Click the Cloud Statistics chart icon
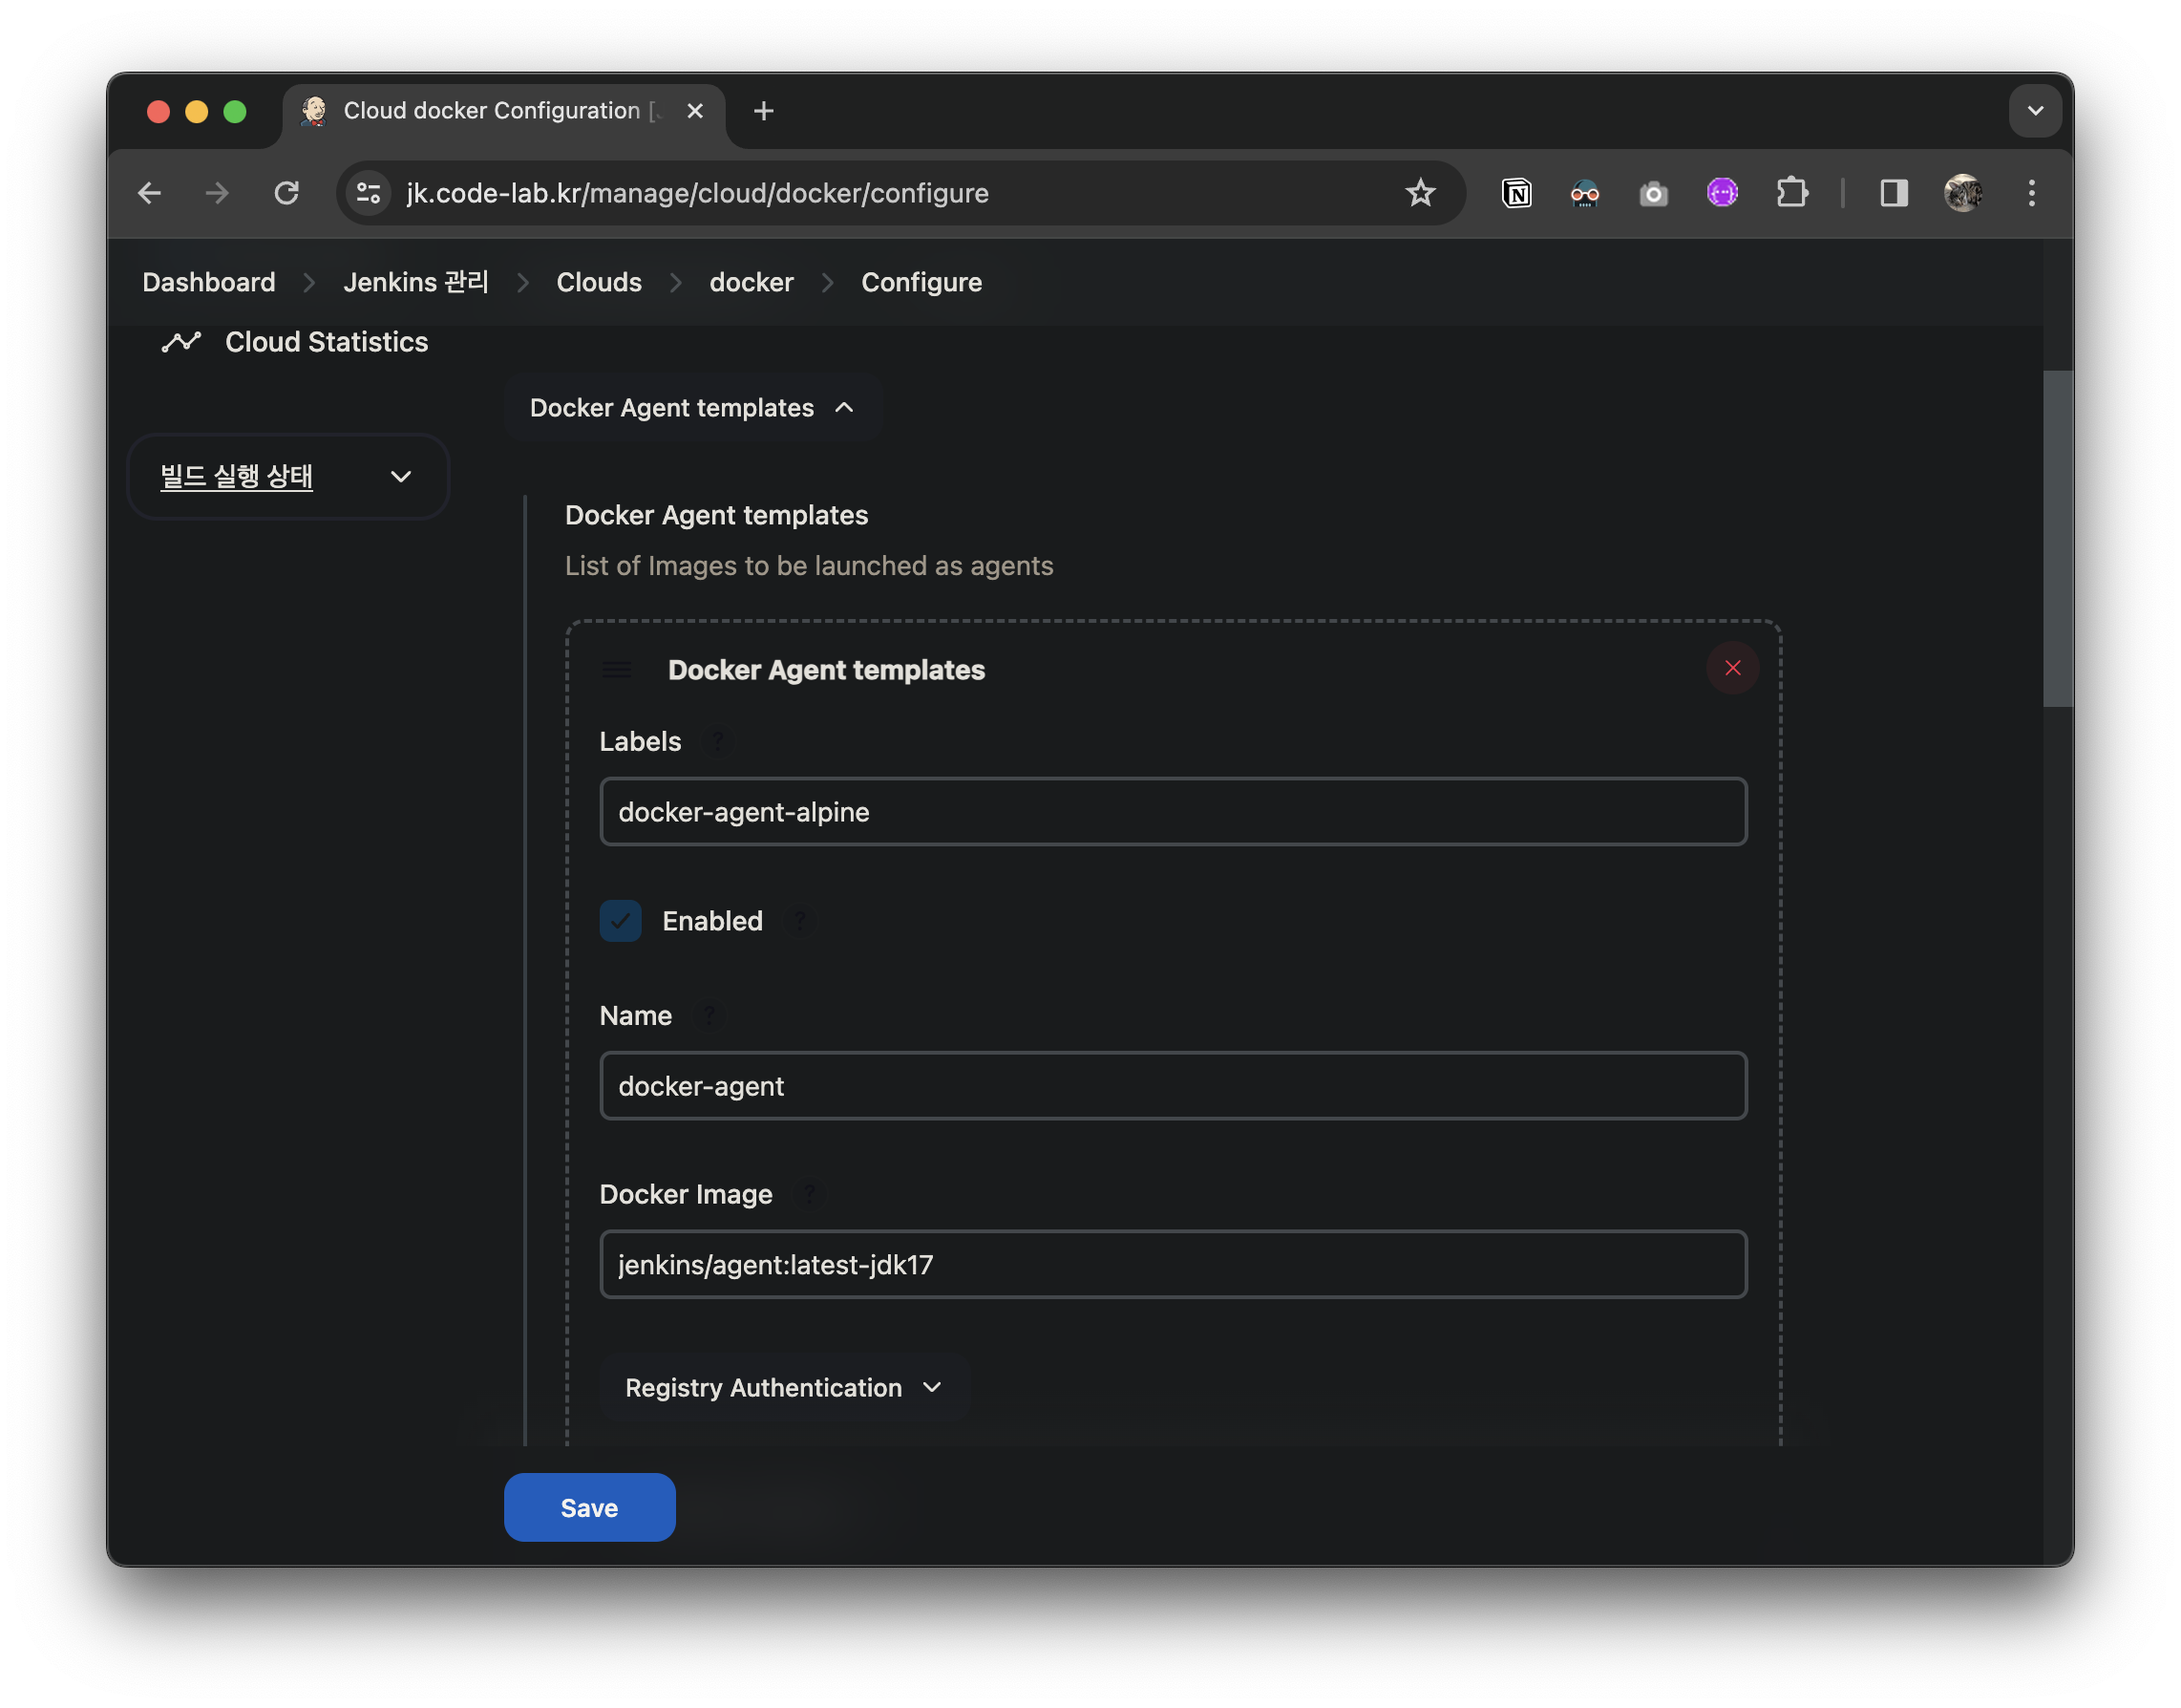The image size is (2181, 1708). click(x=180, y=342)
